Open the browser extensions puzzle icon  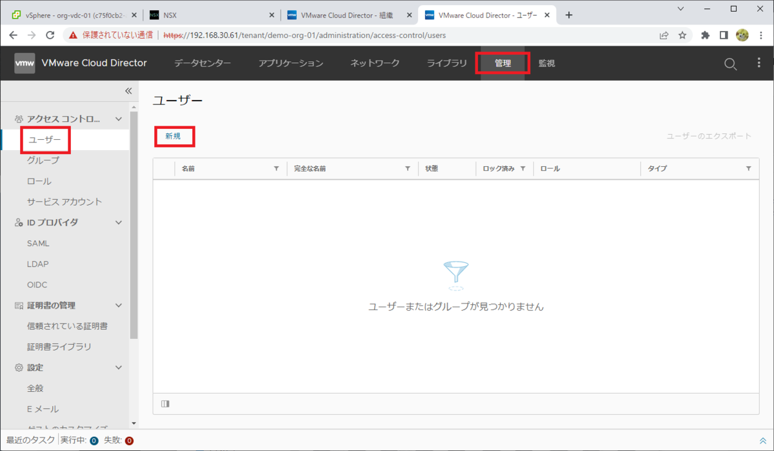click(x=706, y=35)
